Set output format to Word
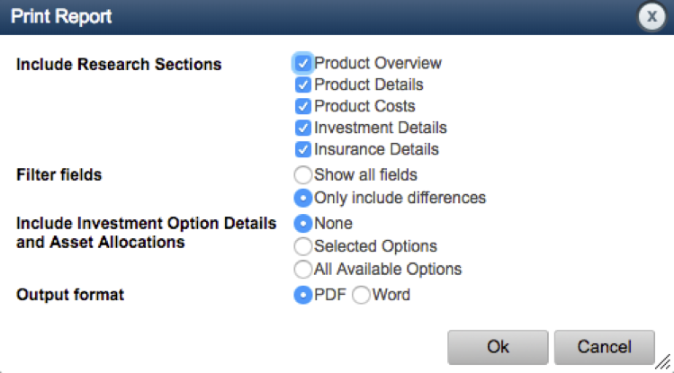 point(361,294)
